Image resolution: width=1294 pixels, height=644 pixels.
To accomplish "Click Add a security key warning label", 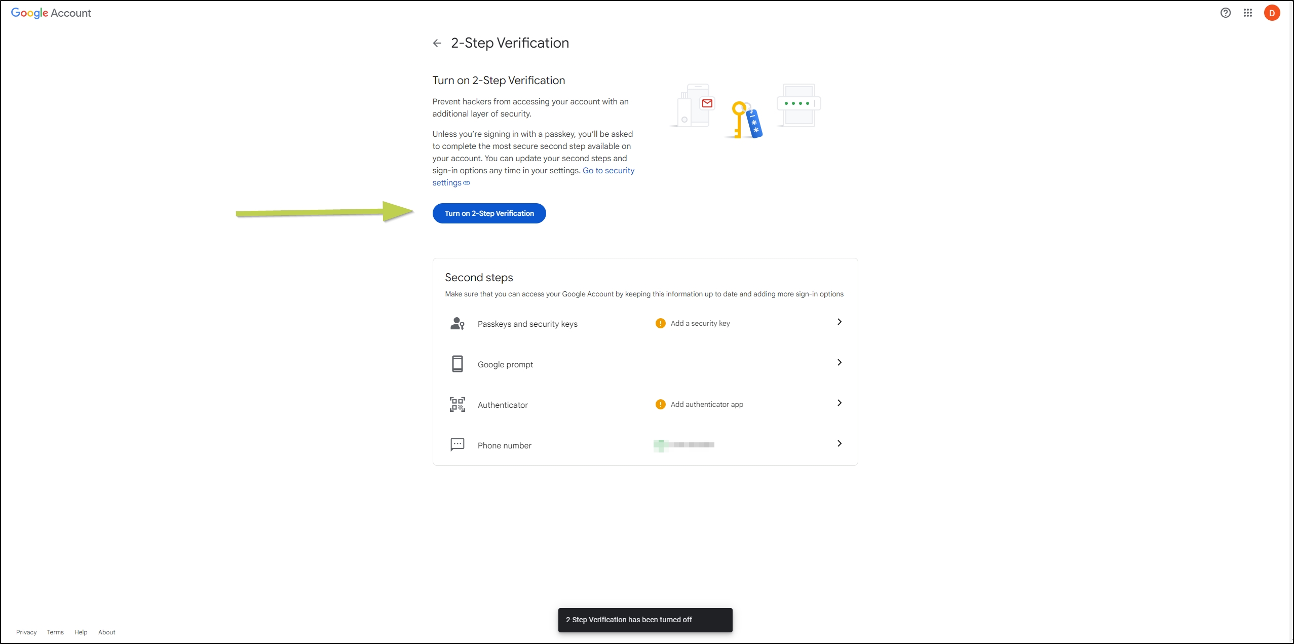I will (700, 323).
